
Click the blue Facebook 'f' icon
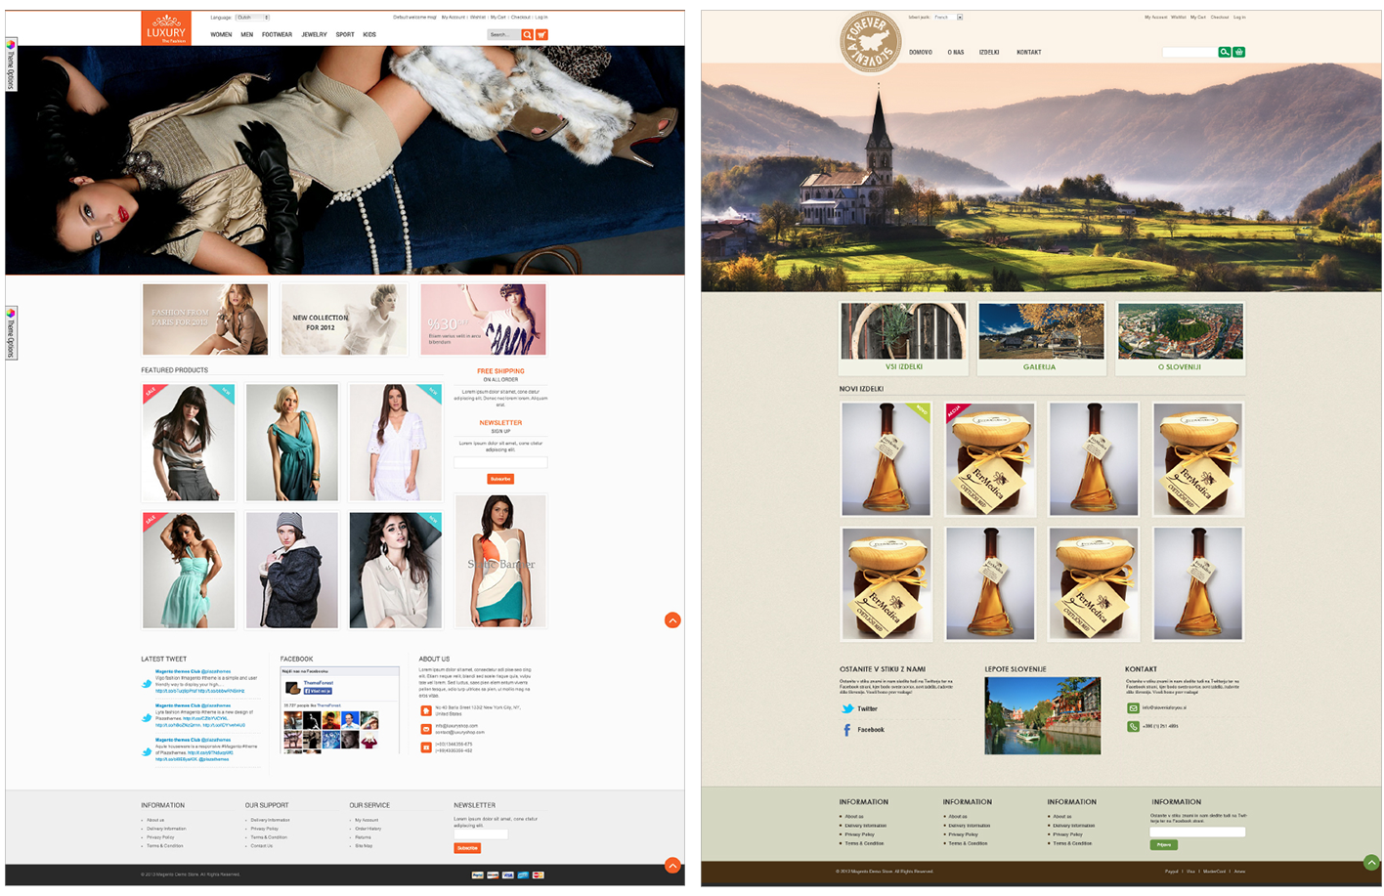(846, 730)
